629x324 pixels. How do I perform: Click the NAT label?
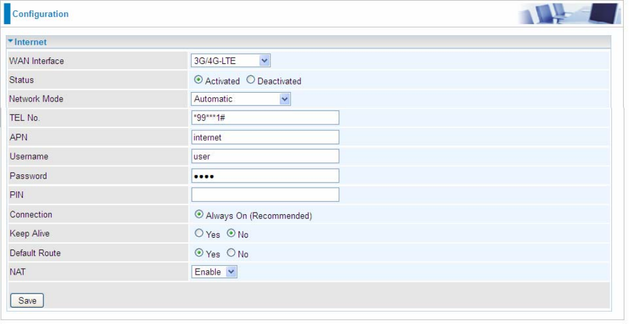[18, 272]
